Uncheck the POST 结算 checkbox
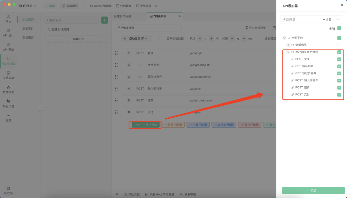Image resolution: width=347 pixels, height=198 pixels. point(339,88)
